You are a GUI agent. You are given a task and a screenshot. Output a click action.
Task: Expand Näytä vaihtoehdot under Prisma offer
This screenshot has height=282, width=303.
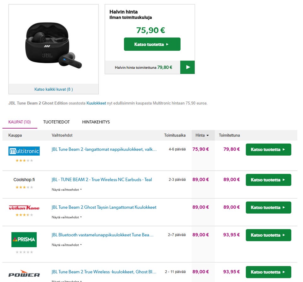(67, 245)
